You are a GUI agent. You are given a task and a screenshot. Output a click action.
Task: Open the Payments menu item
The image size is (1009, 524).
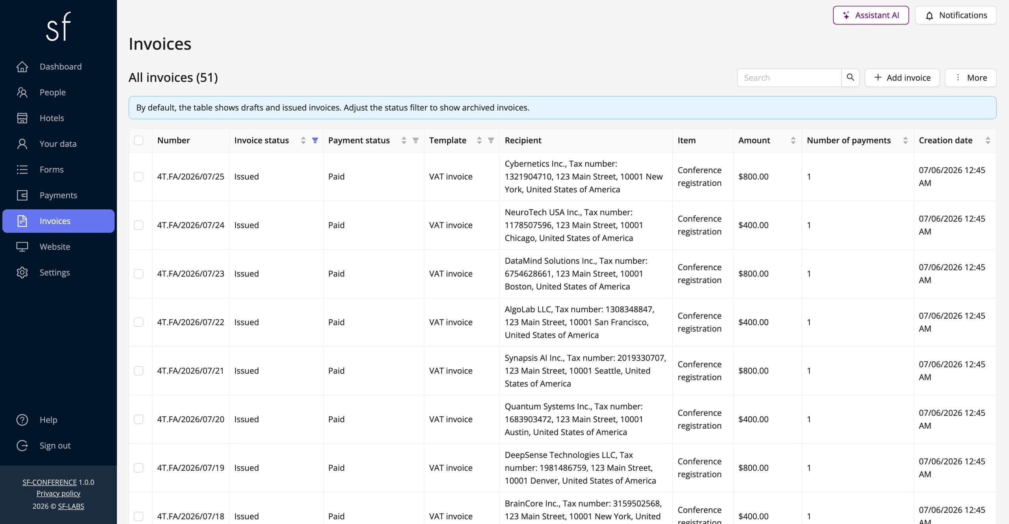(x=58, y=195)
